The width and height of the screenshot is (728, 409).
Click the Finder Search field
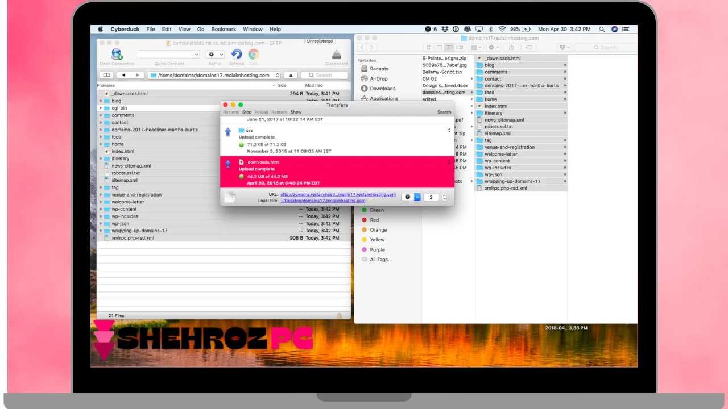coord(605,48)
